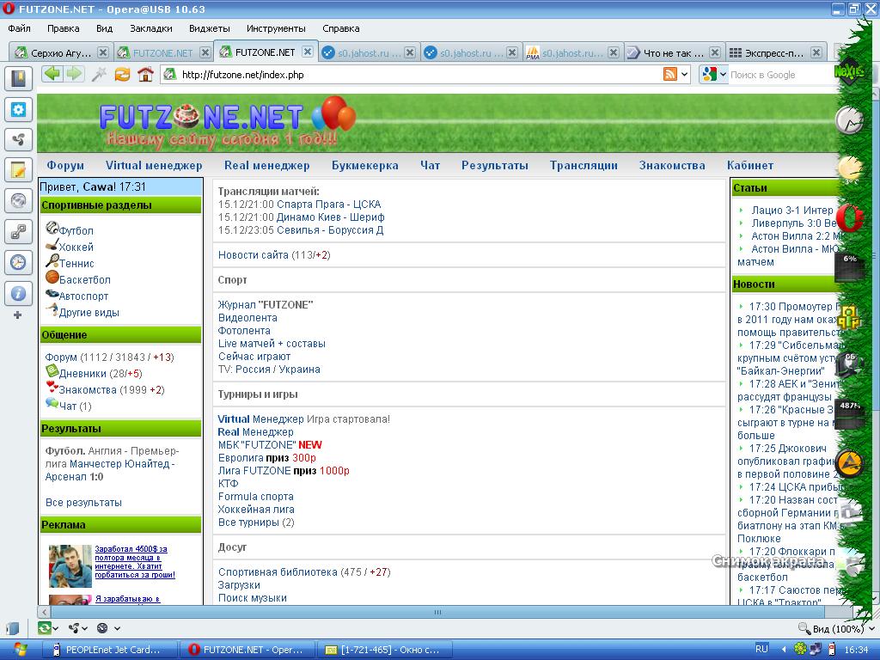Image resolution: width=880 pixels, height=660 pixels.
Task: Open the Футбол section soccer ball icon
Action: click(52, 227)
